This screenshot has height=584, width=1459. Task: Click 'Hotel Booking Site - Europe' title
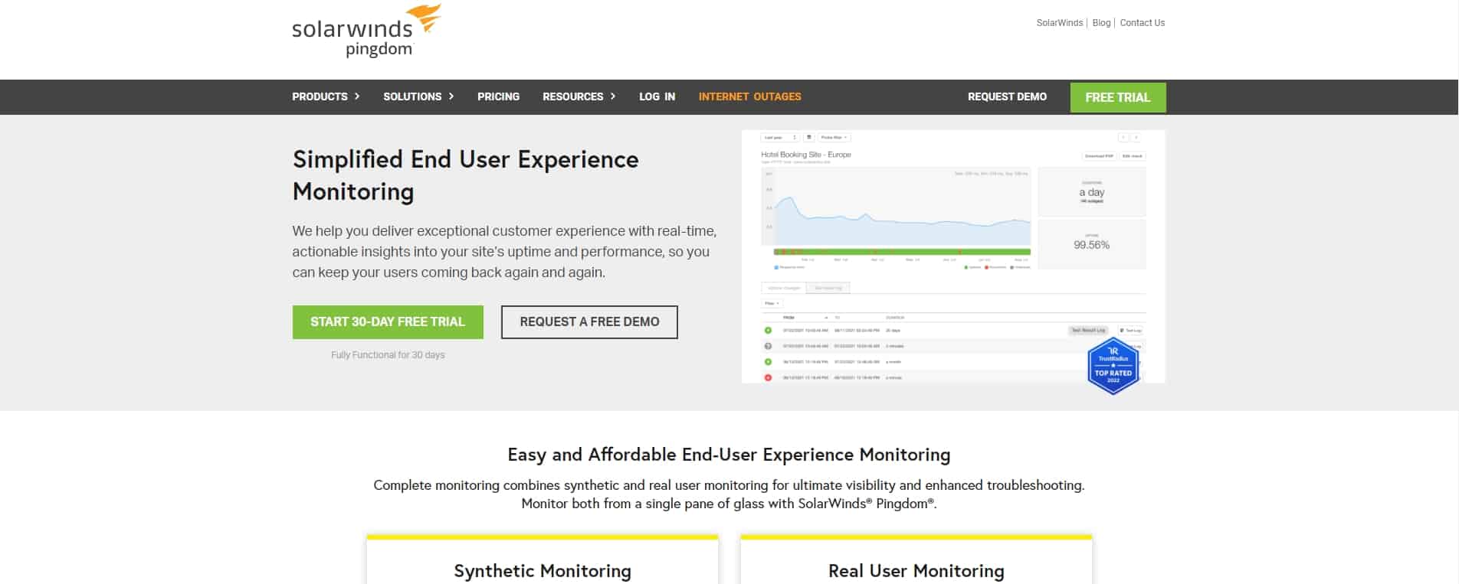tap(805, 155)
